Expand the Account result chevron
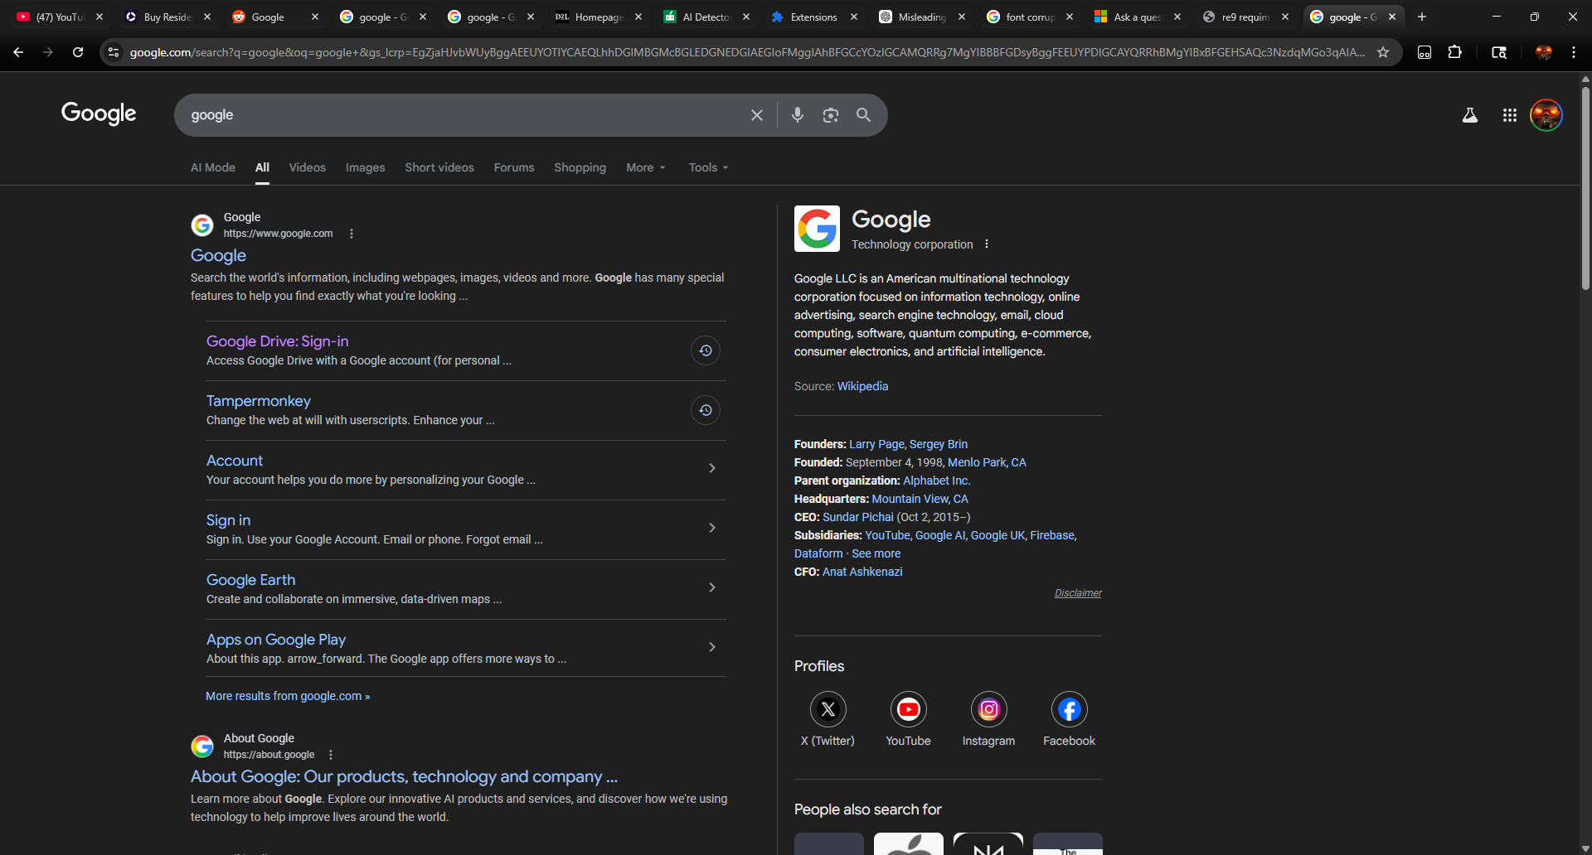 711,468
